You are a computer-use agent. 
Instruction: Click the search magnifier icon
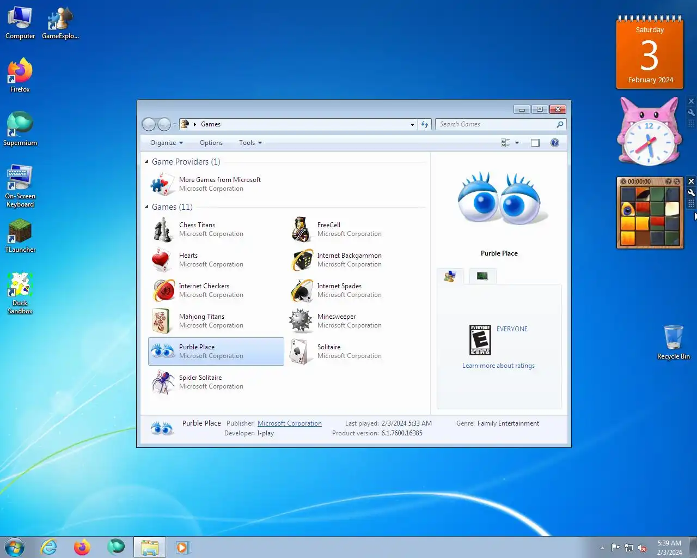[560, 124]
